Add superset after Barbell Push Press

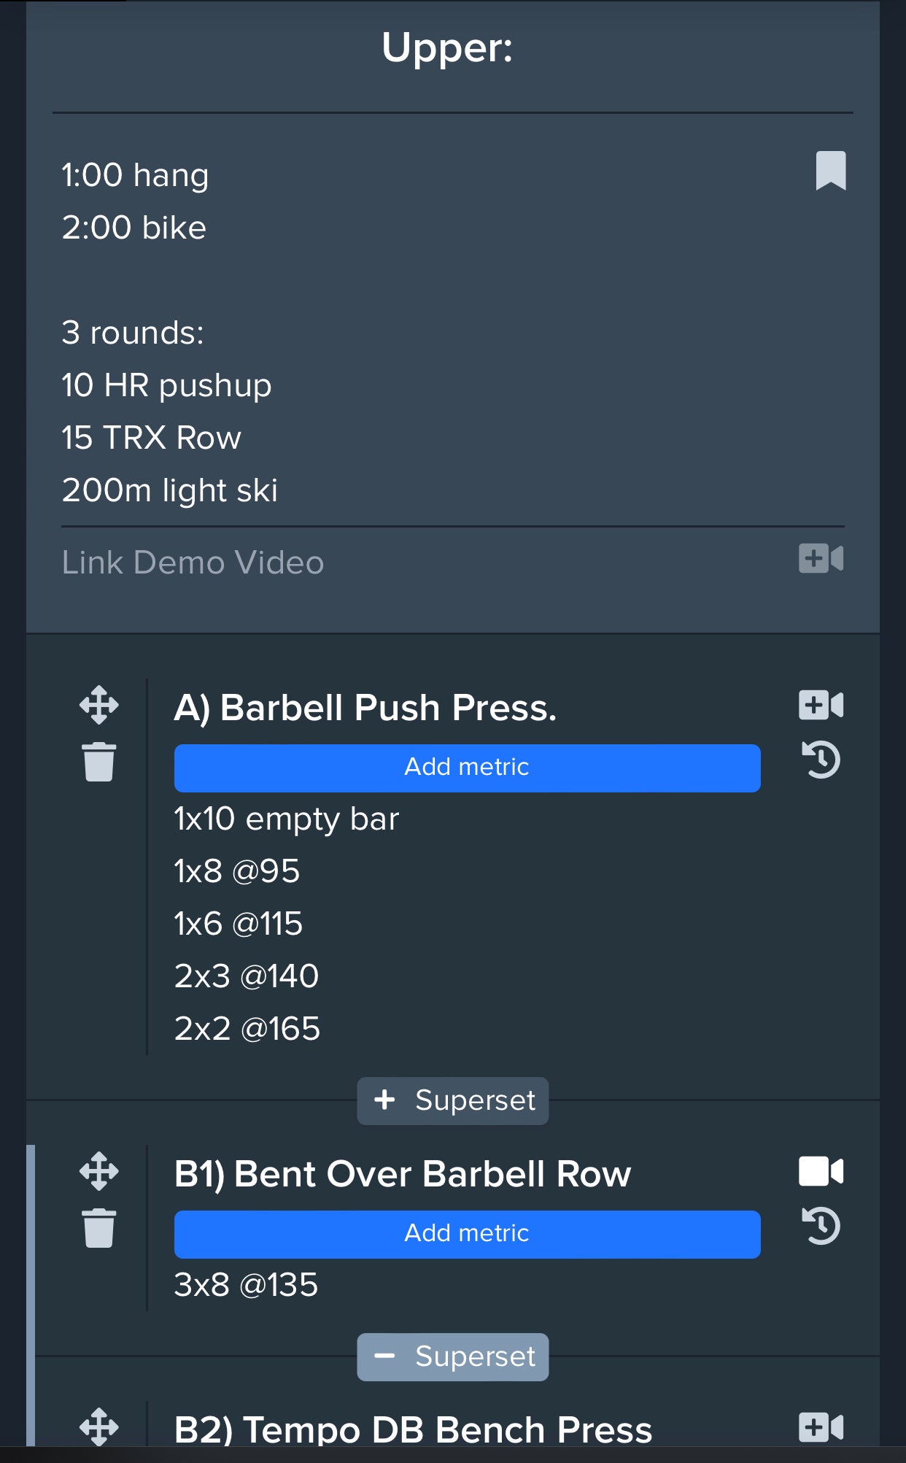pyautogui.click(x=453, y=1100)
